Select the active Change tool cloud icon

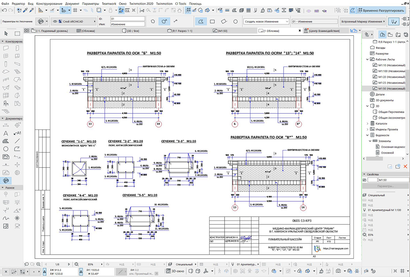(6, 181)
